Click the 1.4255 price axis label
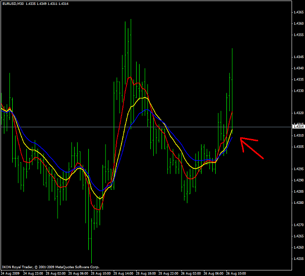 (x=299, y=259)
